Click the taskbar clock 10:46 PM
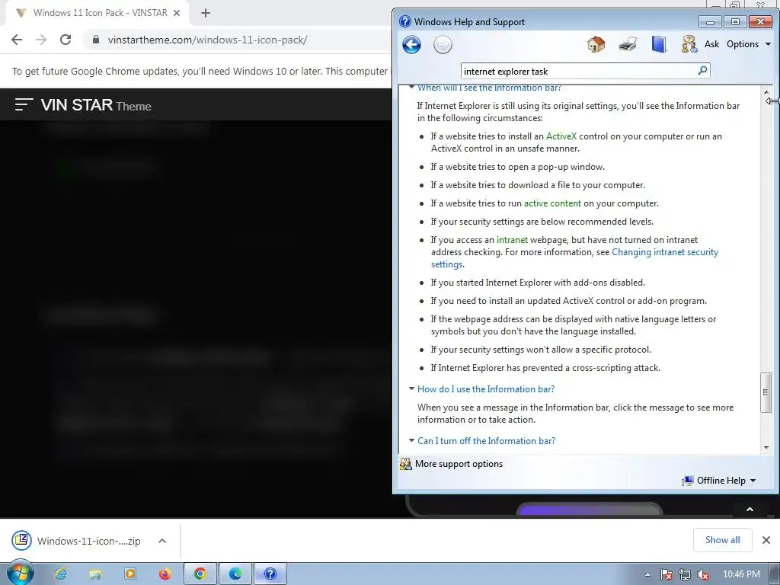The height and width of the screenshot is (585, 780). (741, 574)
